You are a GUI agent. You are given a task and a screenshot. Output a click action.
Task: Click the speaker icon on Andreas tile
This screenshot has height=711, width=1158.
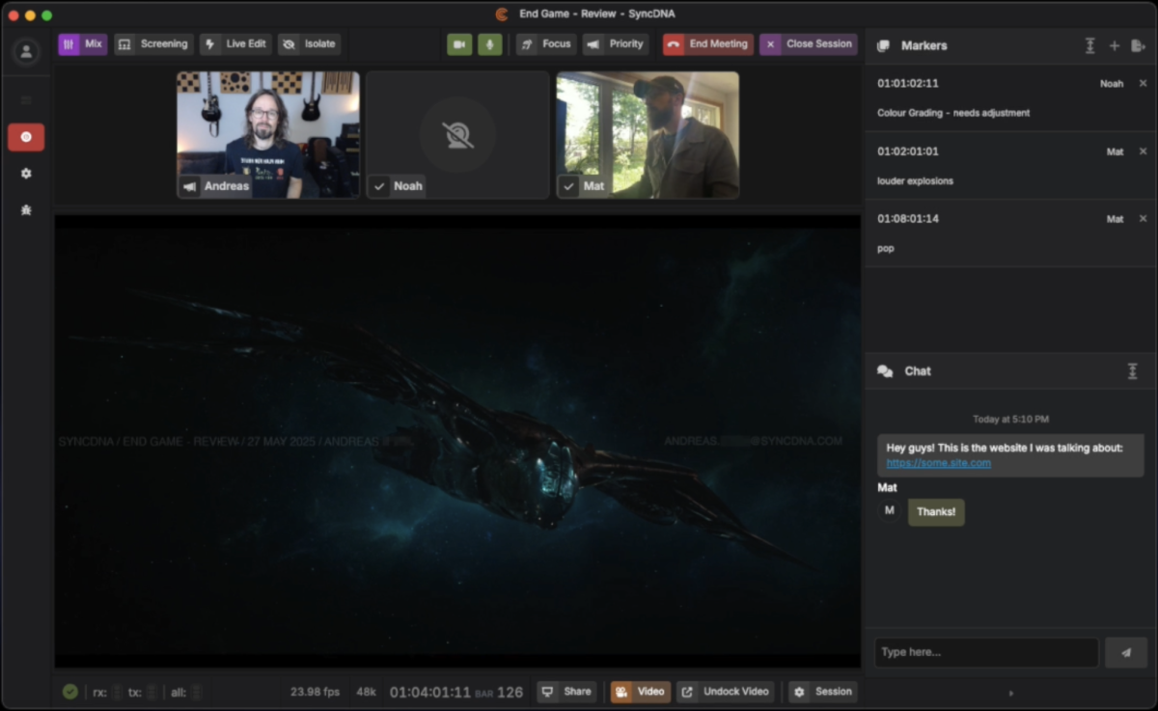pos(189,186)
